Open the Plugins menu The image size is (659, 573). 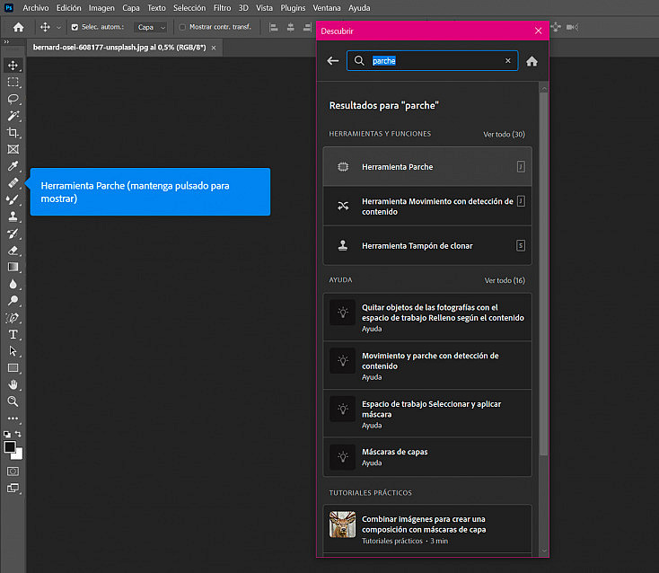click(x=293, y=8)
